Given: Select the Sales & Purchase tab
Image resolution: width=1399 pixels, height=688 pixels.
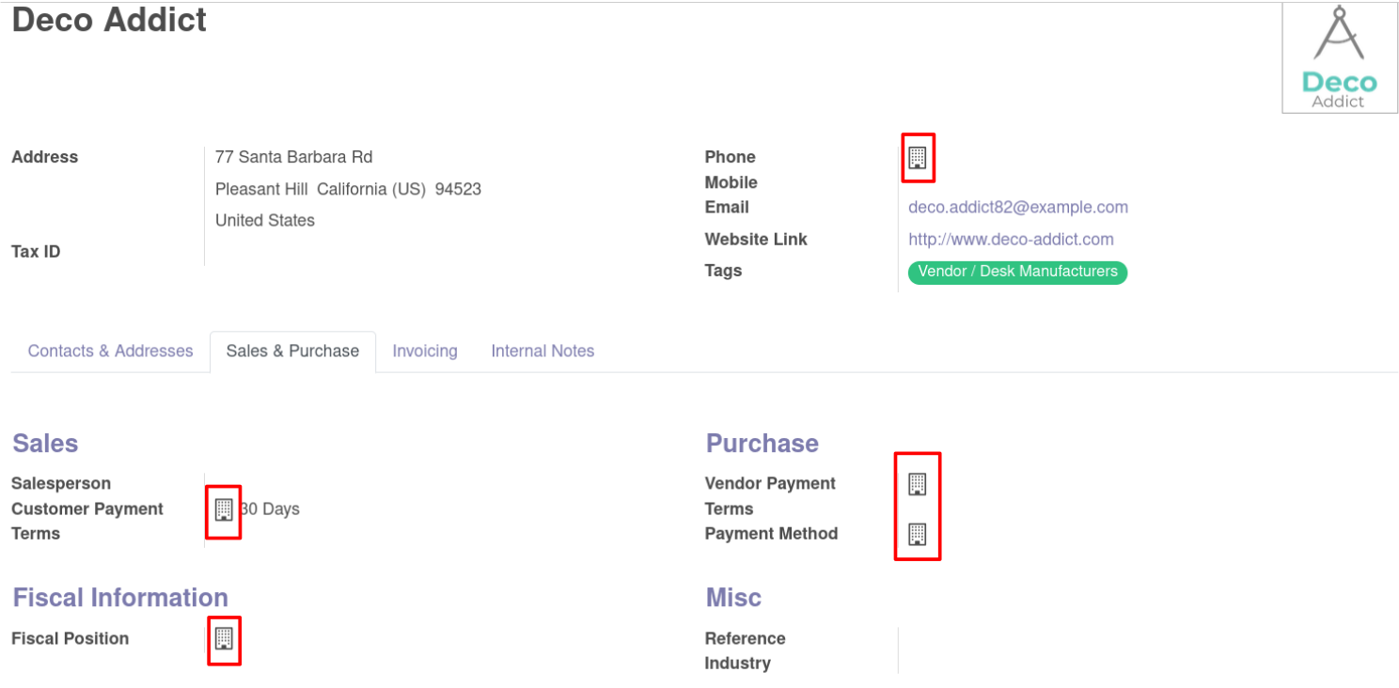Looking at the screenshot, I should click(292, 351).
